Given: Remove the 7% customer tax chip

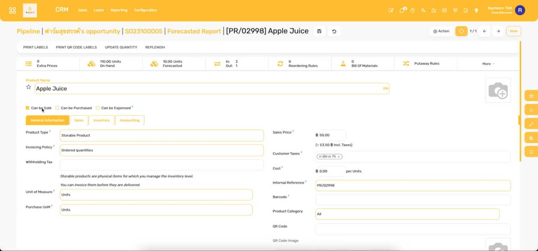Looking at the screenshot, I should (339, 156).
